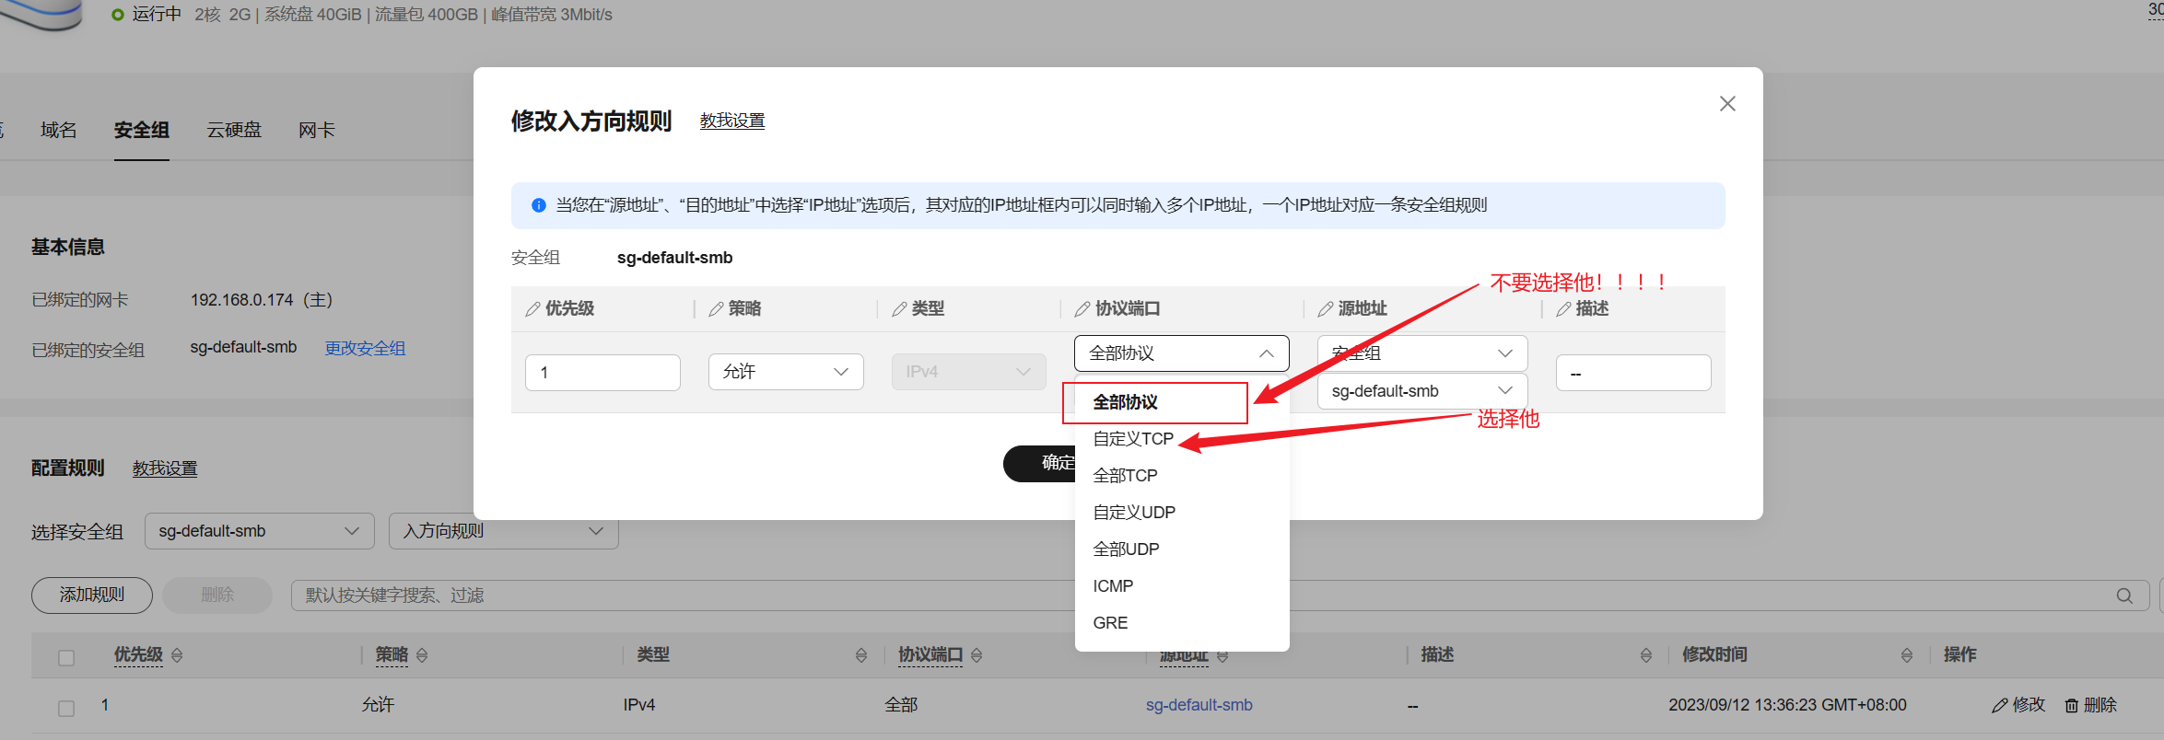Click the pencil icon beside 优先级 header
The width and height of the screenshot is (2164, 740).
[x=532, y=309]
